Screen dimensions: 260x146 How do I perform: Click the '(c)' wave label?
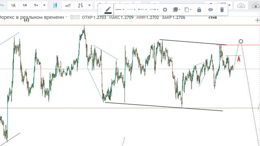(x=26, y=20)
